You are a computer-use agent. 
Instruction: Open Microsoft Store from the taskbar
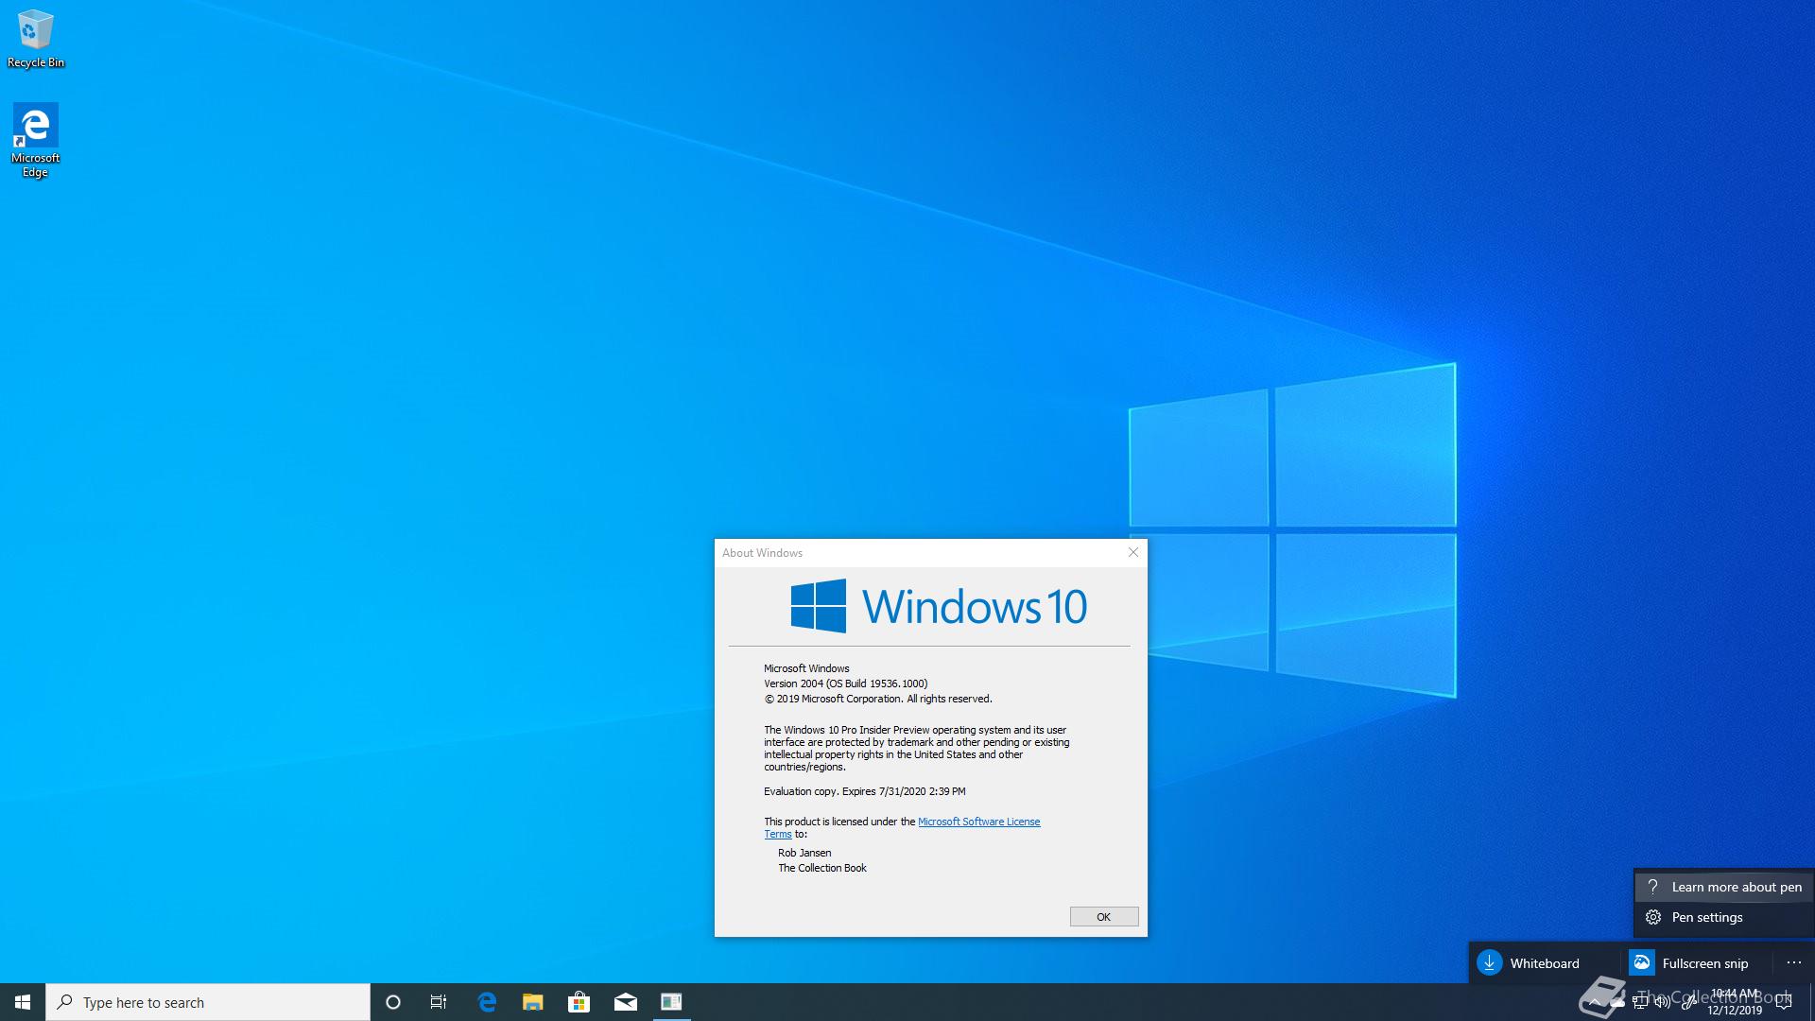(579, 1002)
